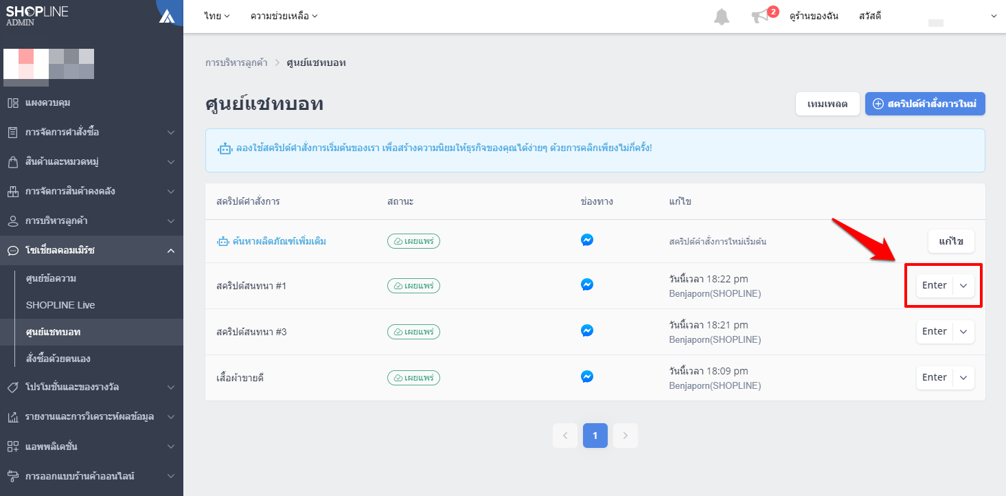Click เผยแพร่ status badge for สคริปต์สนทนา #1
Image resolution: width=1006 pixels, height=496 pixels.
click(413, 285)
